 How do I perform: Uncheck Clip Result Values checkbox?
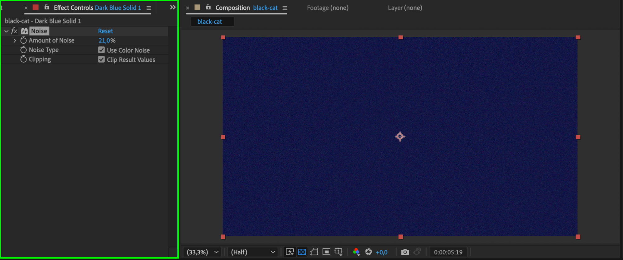(x=101, y=59)
